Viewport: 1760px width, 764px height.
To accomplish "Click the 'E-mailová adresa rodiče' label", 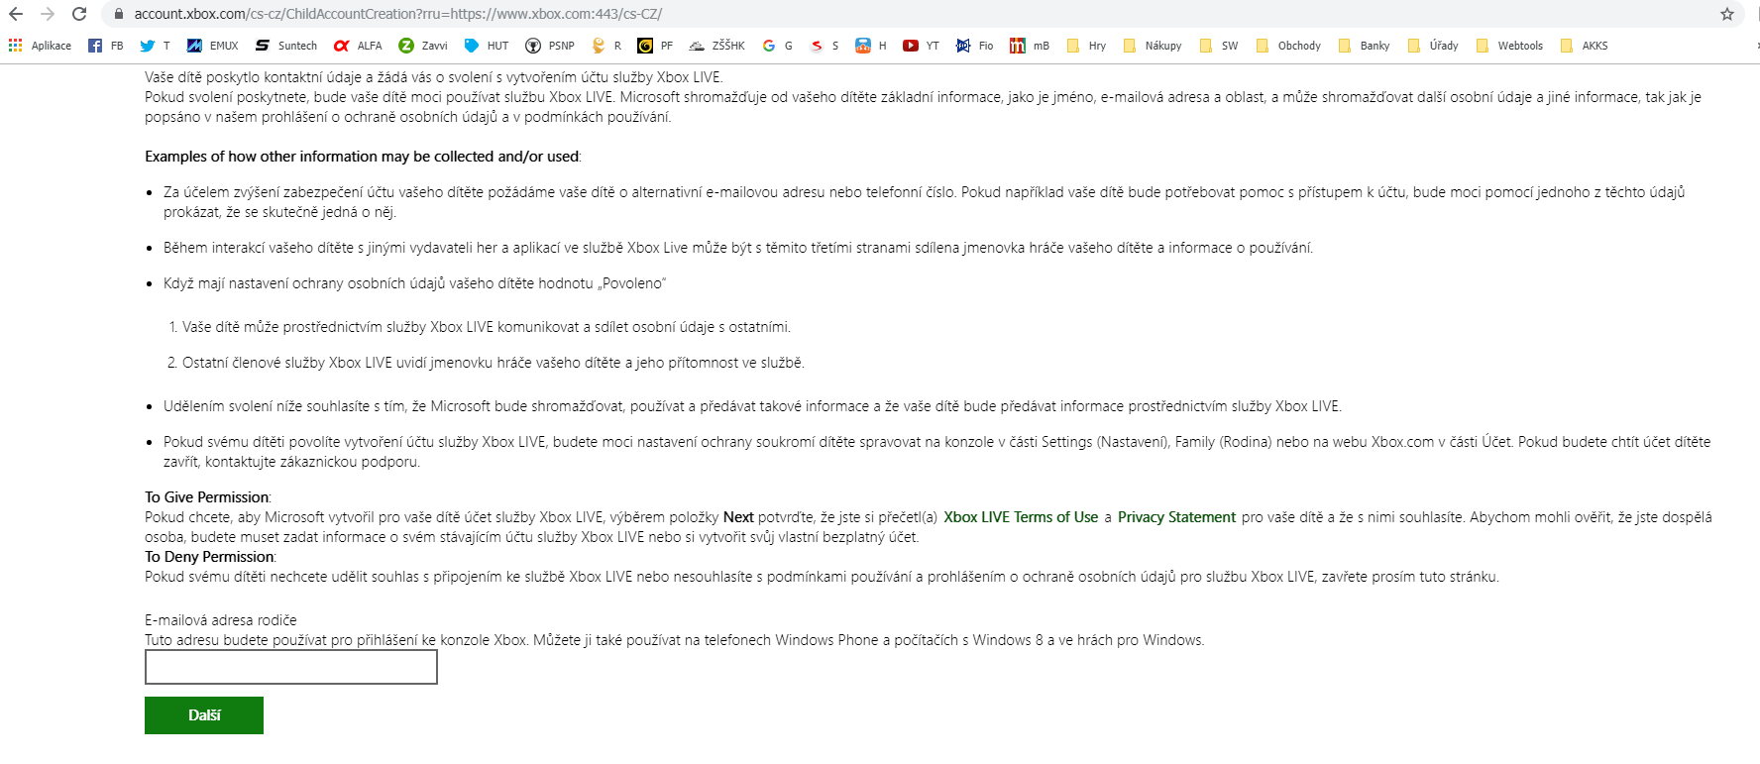I will 221,620.
